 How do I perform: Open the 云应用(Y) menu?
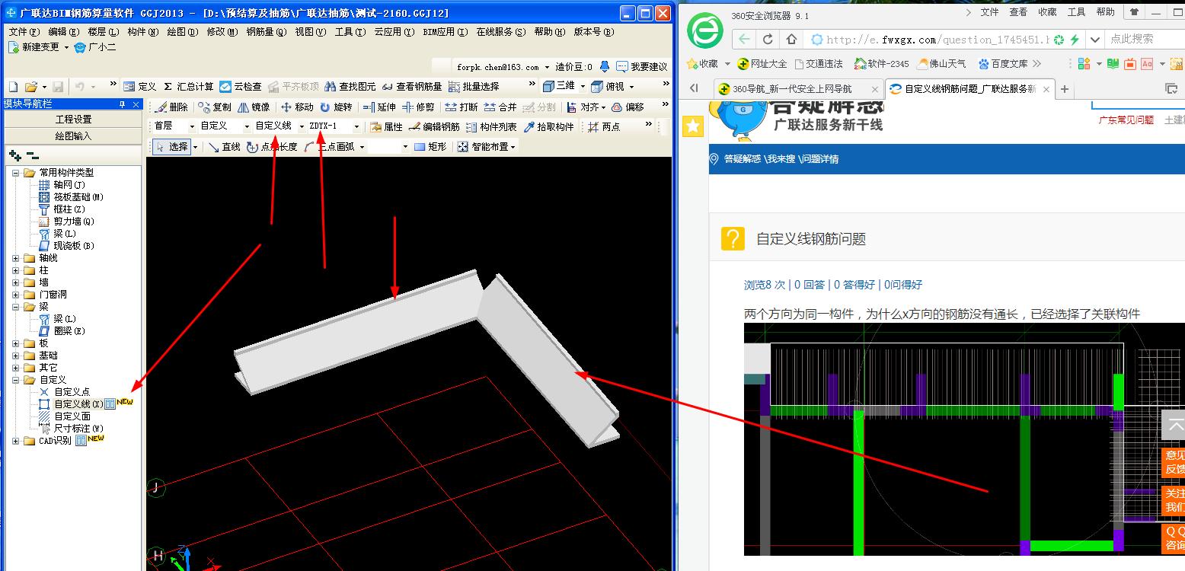pyautogui.click(x=394, y=32)
